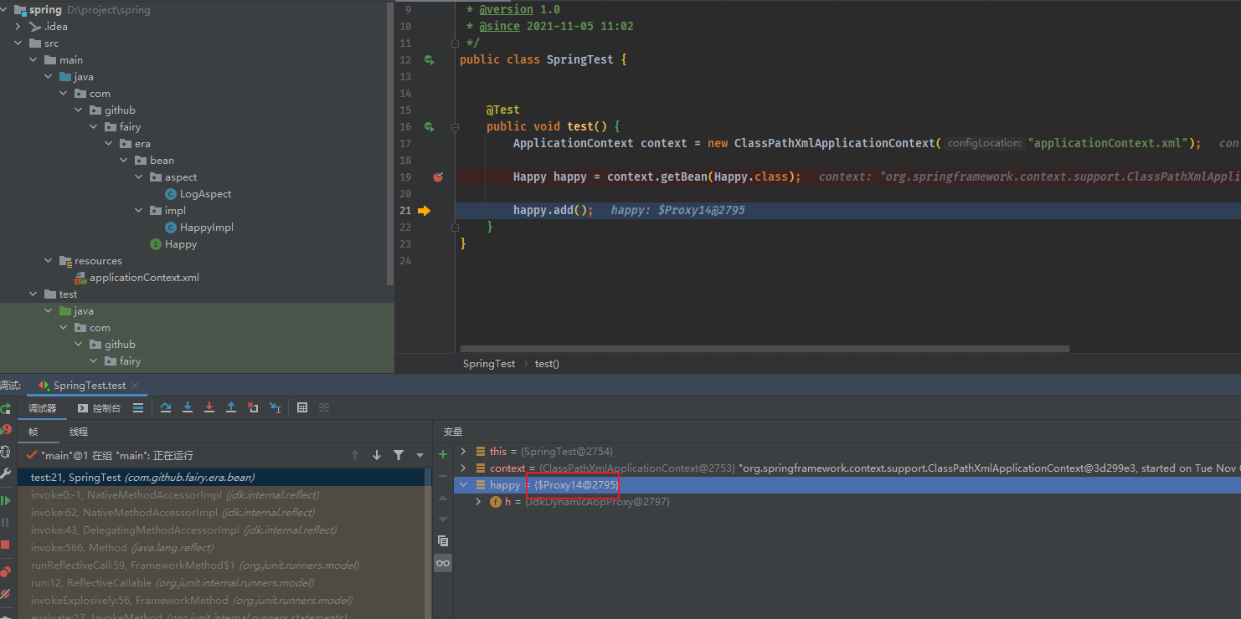Click the duplicate watch copy icon
The width and height of the screenshot is (1241, 619).
pos(443,541)
